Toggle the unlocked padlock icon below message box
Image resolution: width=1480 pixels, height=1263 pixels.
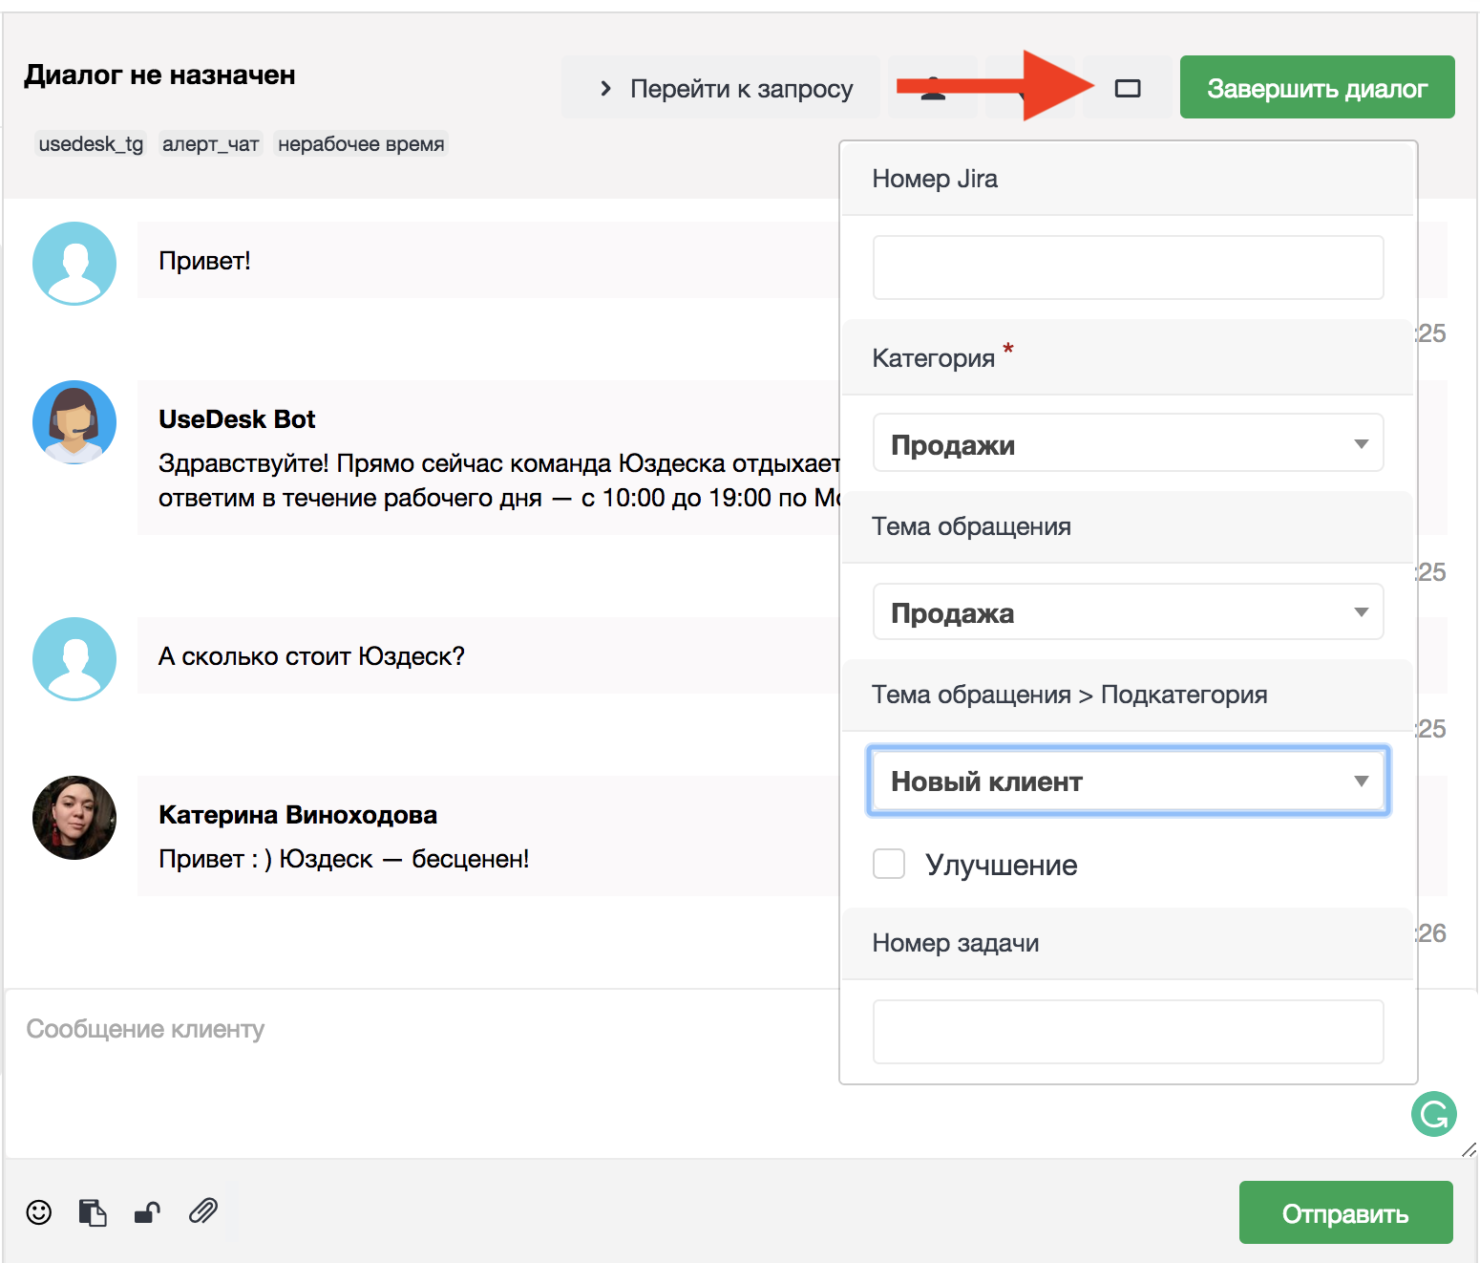tap(147, 1212)
